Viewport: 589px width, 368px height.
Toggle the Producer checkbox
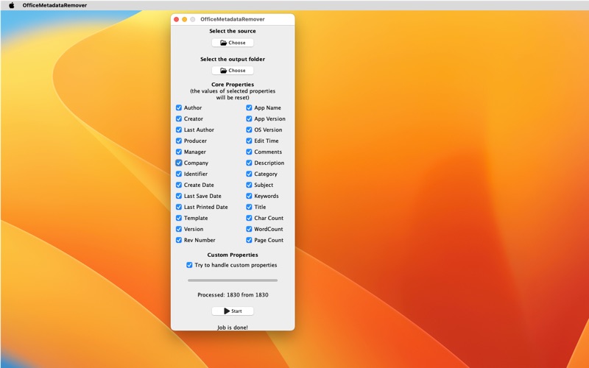tap(179, 141)
